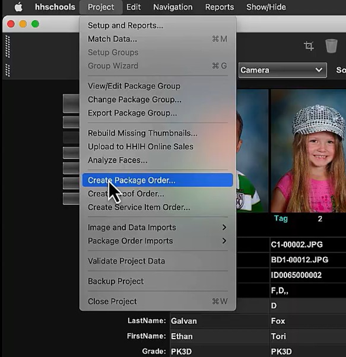The width and height of the screenshot is (346, 357).
Task: Select Tori Fox portrait thumbnail
Action: (x=309, y=151)
